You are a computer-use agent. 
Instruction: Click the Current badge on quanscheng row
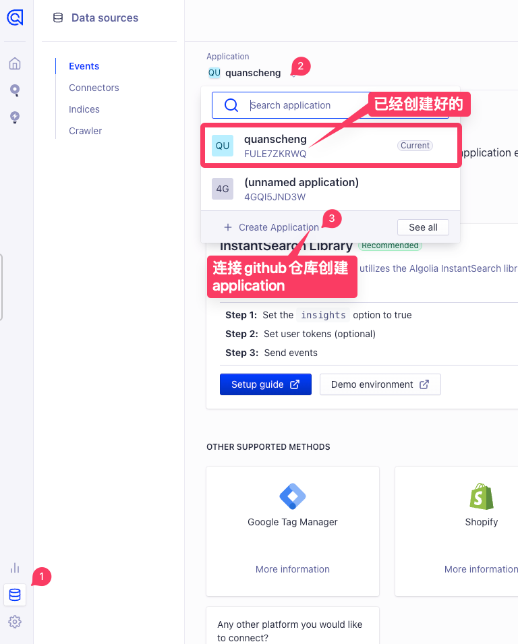tap(415, 146)
